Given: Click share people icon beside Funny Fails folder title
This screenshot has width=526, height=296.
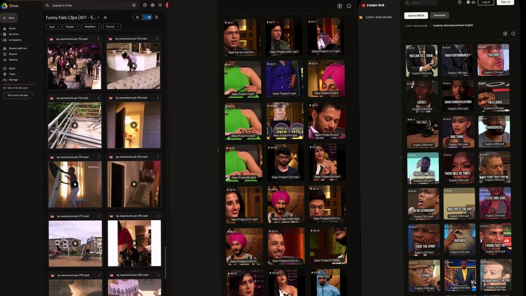Looking at the screenshot, I should tap(105, 17).
